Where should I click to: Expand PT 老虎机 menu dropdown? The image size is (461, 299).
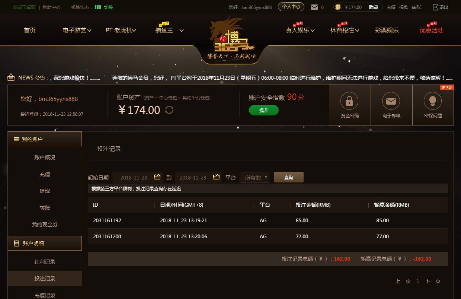(121, 31)
